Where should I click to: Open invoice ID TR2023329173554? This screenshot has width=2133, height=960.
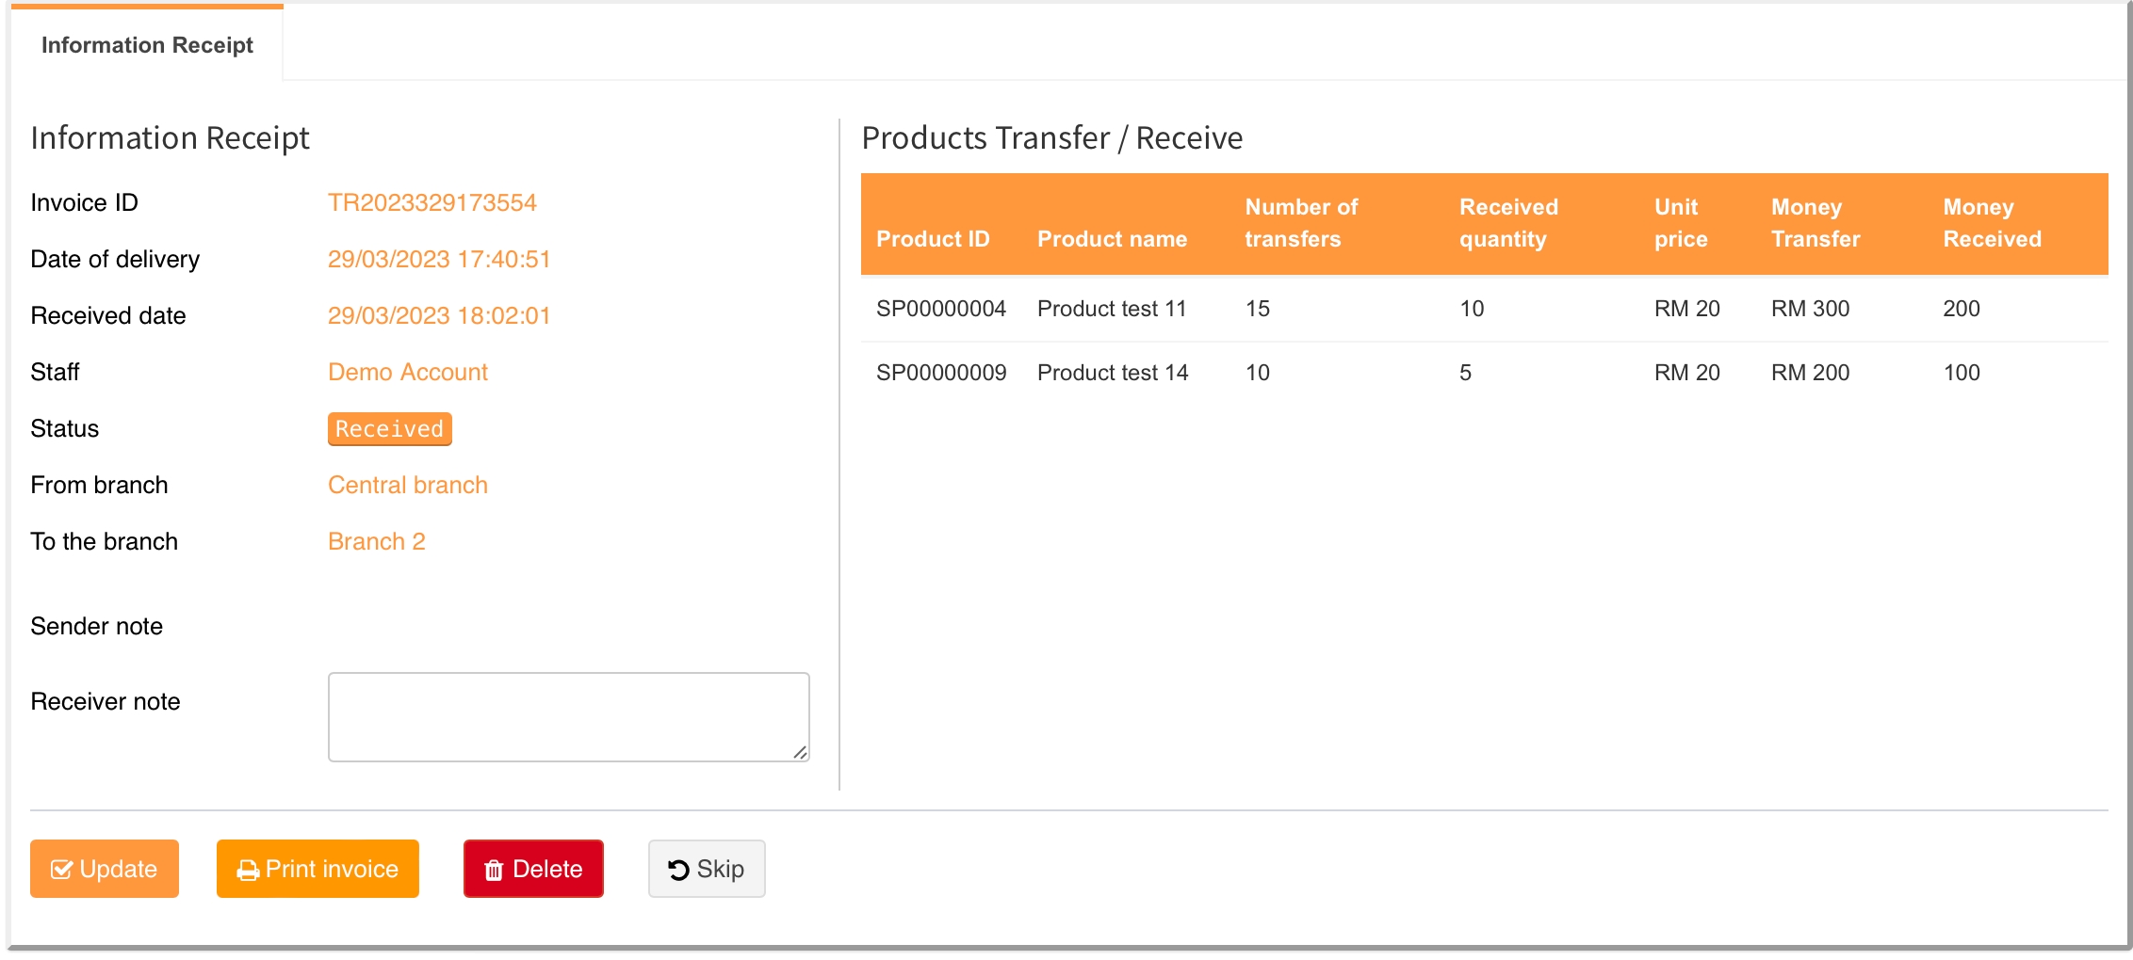(431, 202)
